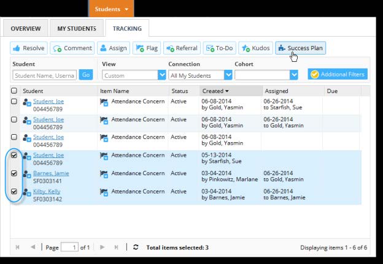383x264 pixels.
Task: Switch to the Overview tab
Action: coord(25,28)
